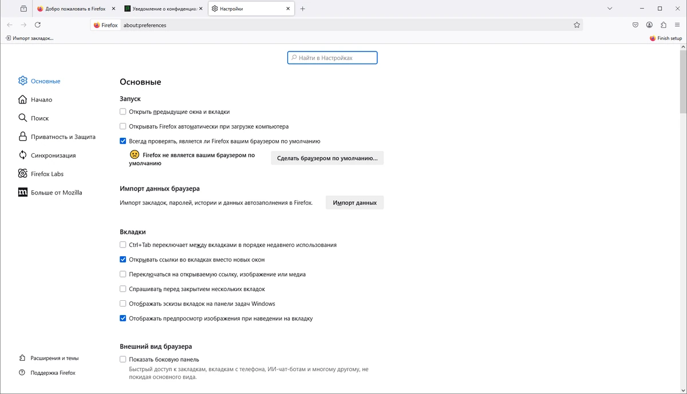Open the application hamburger menu
687x394 pixels.
tap(677, 25)
